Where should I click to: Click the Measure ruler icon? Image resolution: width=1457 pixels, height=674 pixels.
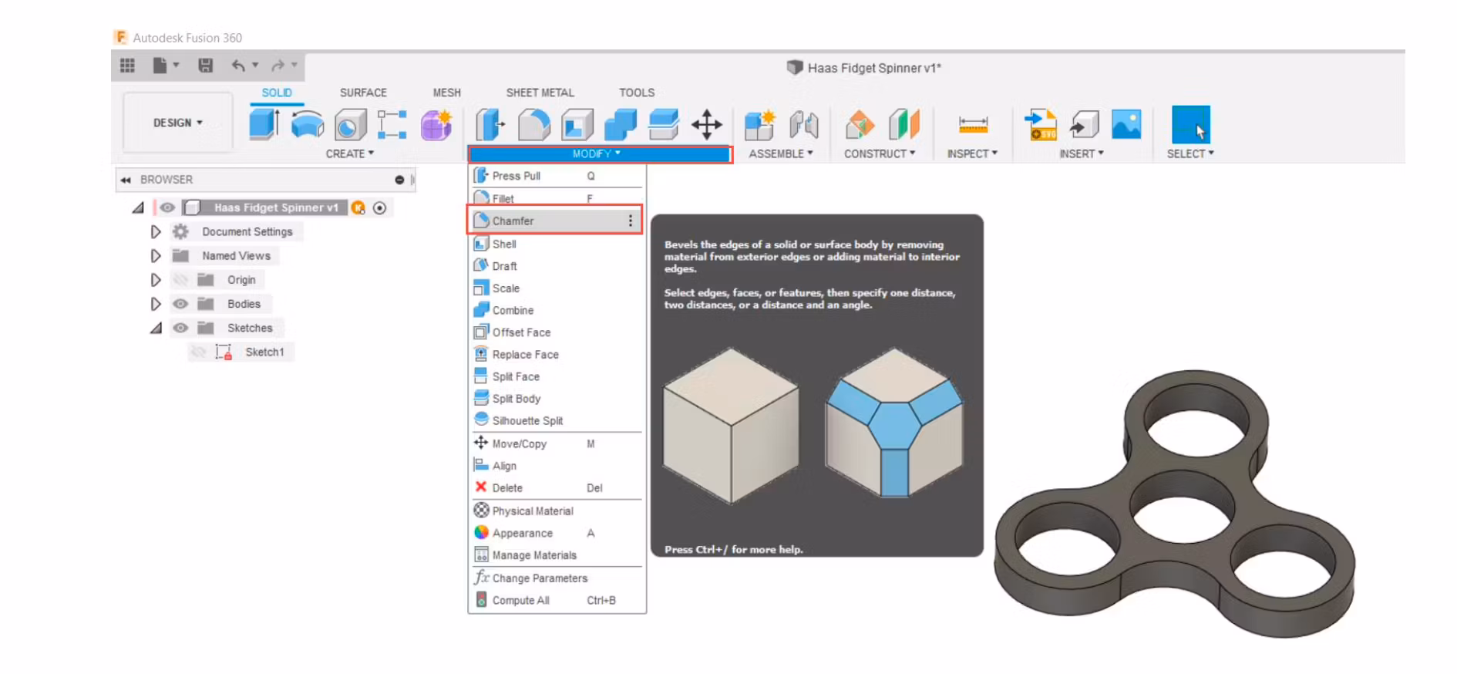[x=972, y=124]
